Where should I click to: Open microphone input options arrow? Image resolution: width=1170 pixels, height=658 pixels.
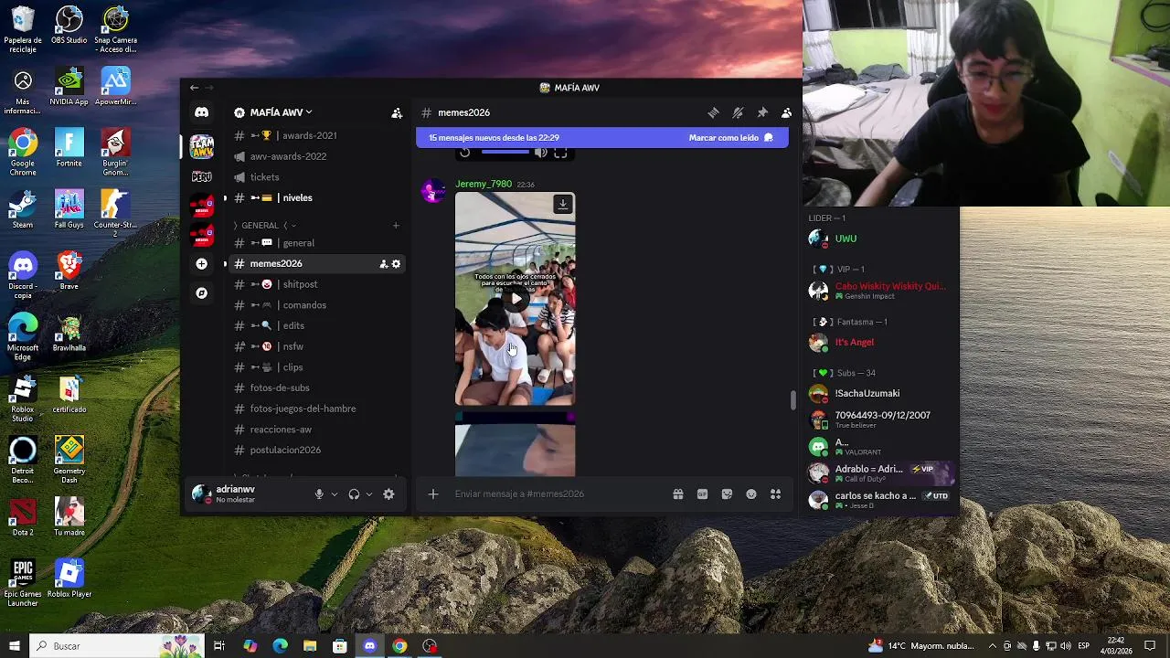[x=334, y=494]
